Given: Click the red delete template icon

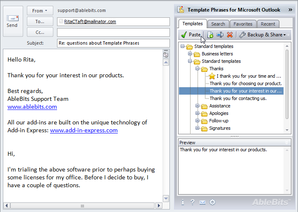Looking at the screenshot, I should point(230,35).
